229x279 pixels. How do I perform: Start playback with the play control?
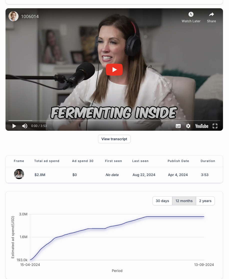pyautogui.click(x=14, y=126)
